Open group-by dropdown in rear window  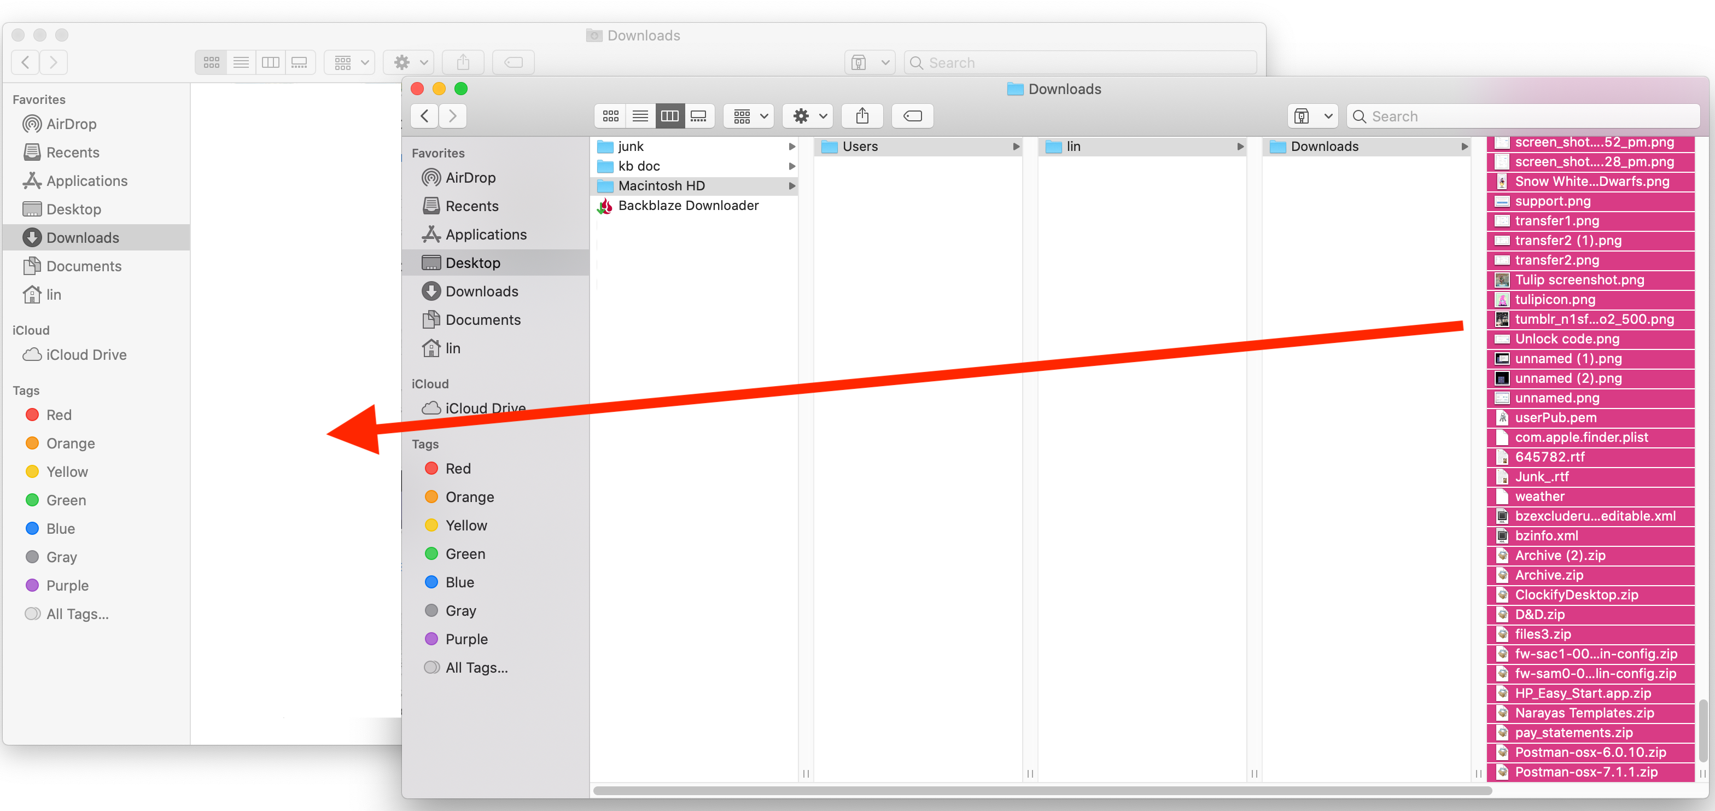pyautogui.click(x=349, y=62)
